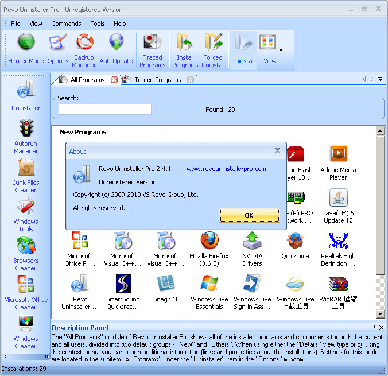Launch the Backup Manager
388x376 pixels.
[x=84, y=51]
